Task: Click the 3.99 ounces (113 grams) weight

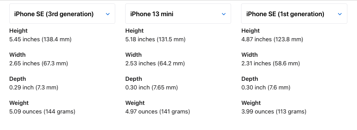Action: [274, 112]
